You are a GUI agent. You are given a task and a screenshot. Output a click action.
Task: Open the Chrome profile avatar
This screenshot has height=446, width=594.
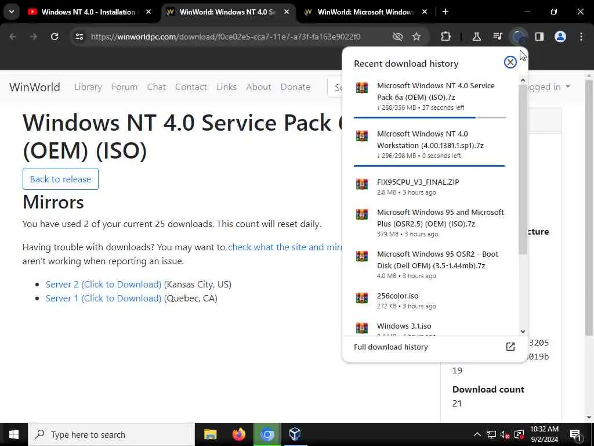[x=560, y=37]
